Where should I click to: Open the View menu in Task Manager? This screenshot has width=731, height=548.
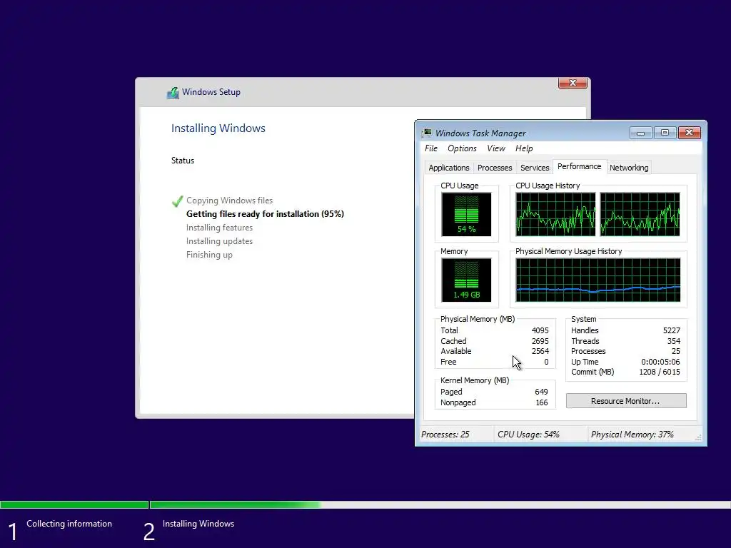496,148
